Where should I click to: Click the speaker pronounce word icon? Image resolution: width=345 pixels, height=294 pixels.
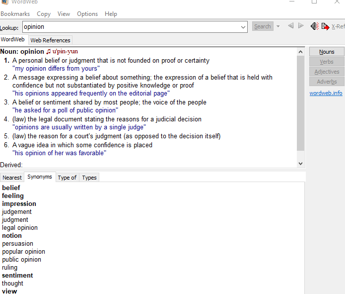pyautogui.click(x=314, y=26)
